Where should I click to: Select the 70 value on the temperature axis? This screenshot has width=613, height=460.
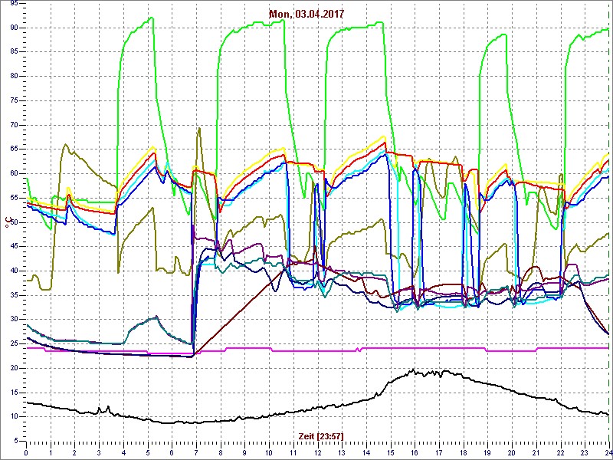tap(13, 125)
